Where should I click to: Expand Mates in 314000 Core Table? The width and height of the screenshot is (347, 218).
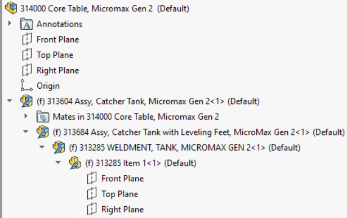(26, 116)
